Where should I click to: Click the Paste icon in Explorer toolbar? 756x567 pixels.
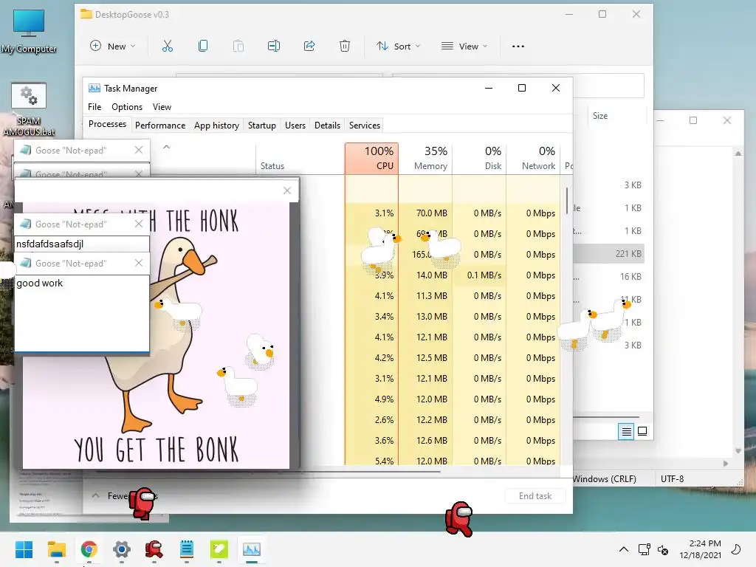click(238, 47)
